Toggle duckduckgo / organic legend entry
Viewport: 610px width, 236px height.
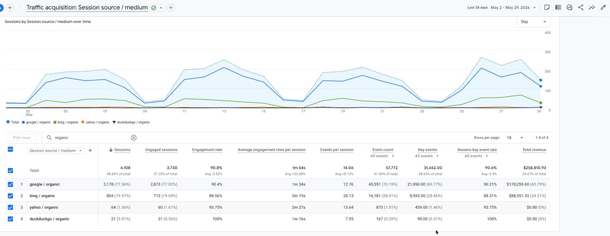pos(130,122)
